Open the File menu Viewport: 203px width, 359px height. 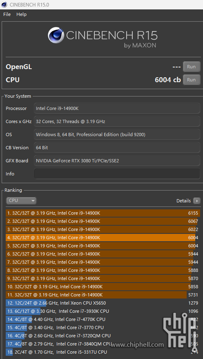click(x=7, y=14)
